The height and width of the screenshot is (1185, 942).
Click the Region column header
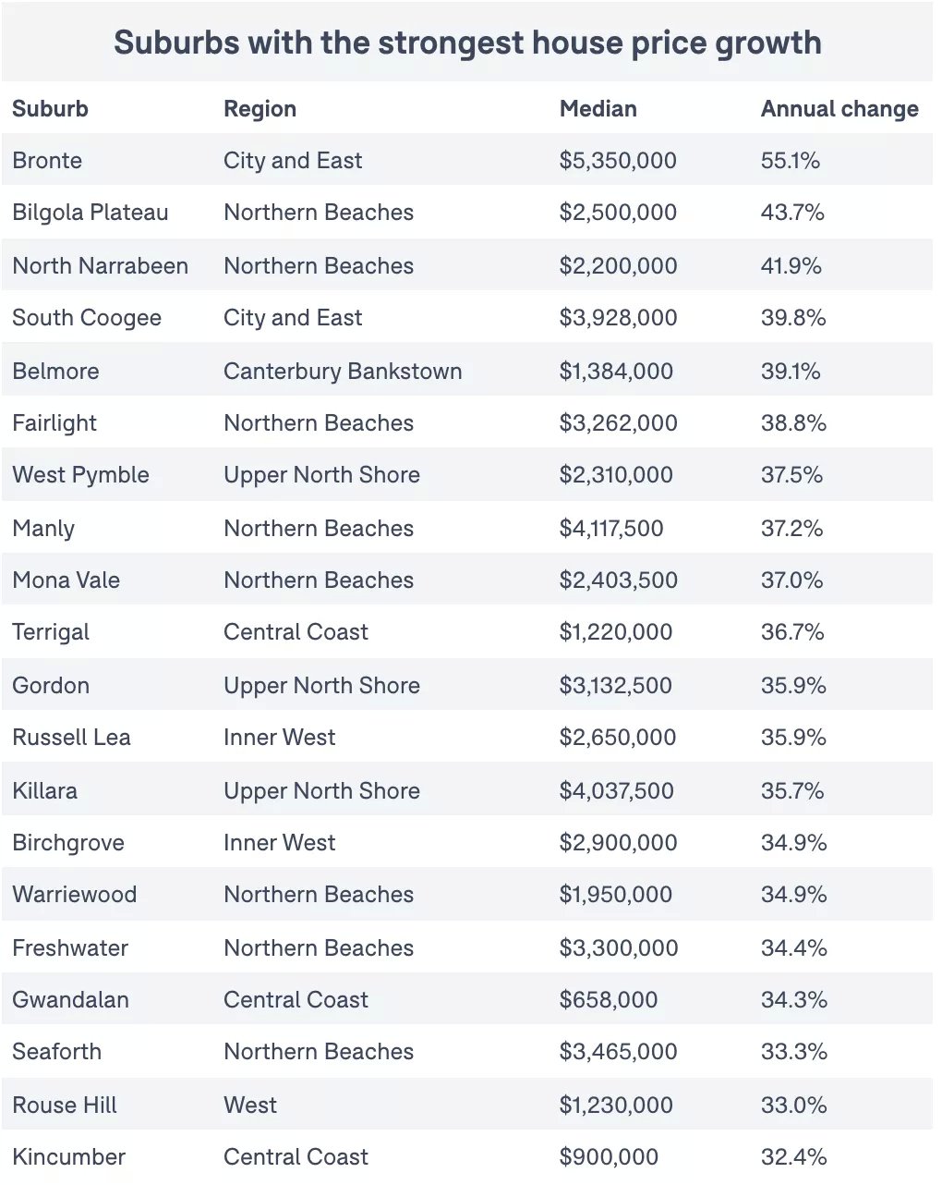pyautogui.click(x=260, y=109)
